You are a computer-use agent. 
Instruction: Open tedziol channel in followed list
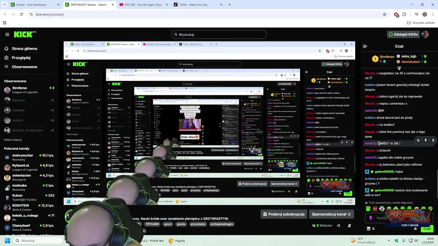(29, 120)
